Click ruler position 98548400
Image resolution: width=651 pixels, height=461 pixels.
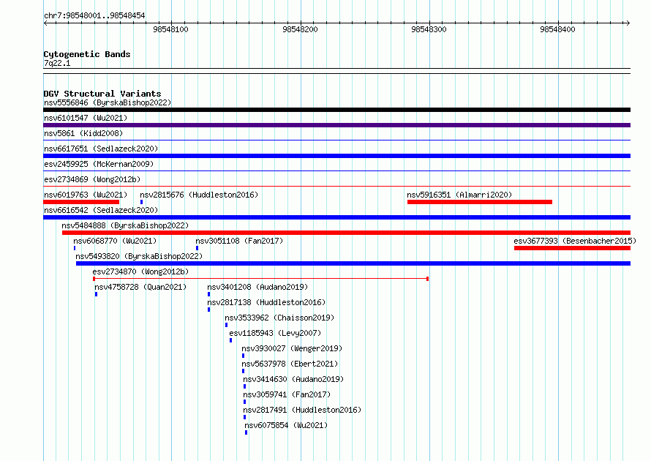(557, 29)
